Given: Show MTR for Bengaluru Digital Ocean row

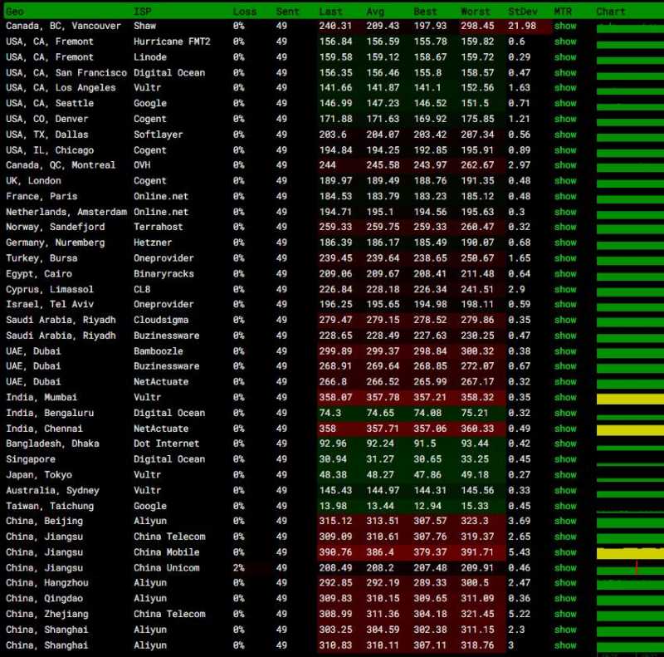Looking at the screenshot, I should point(565,413).
